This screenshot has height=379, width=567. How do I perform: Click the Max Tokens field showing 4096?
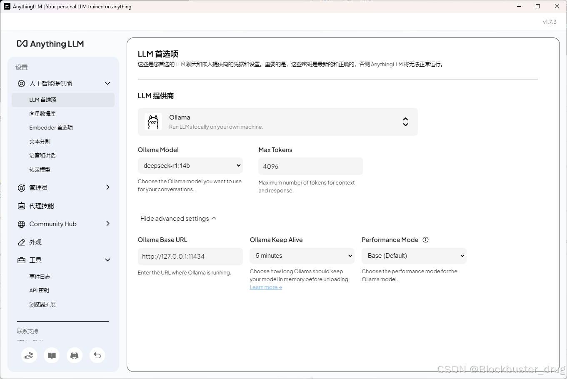[x=311, y=166]
